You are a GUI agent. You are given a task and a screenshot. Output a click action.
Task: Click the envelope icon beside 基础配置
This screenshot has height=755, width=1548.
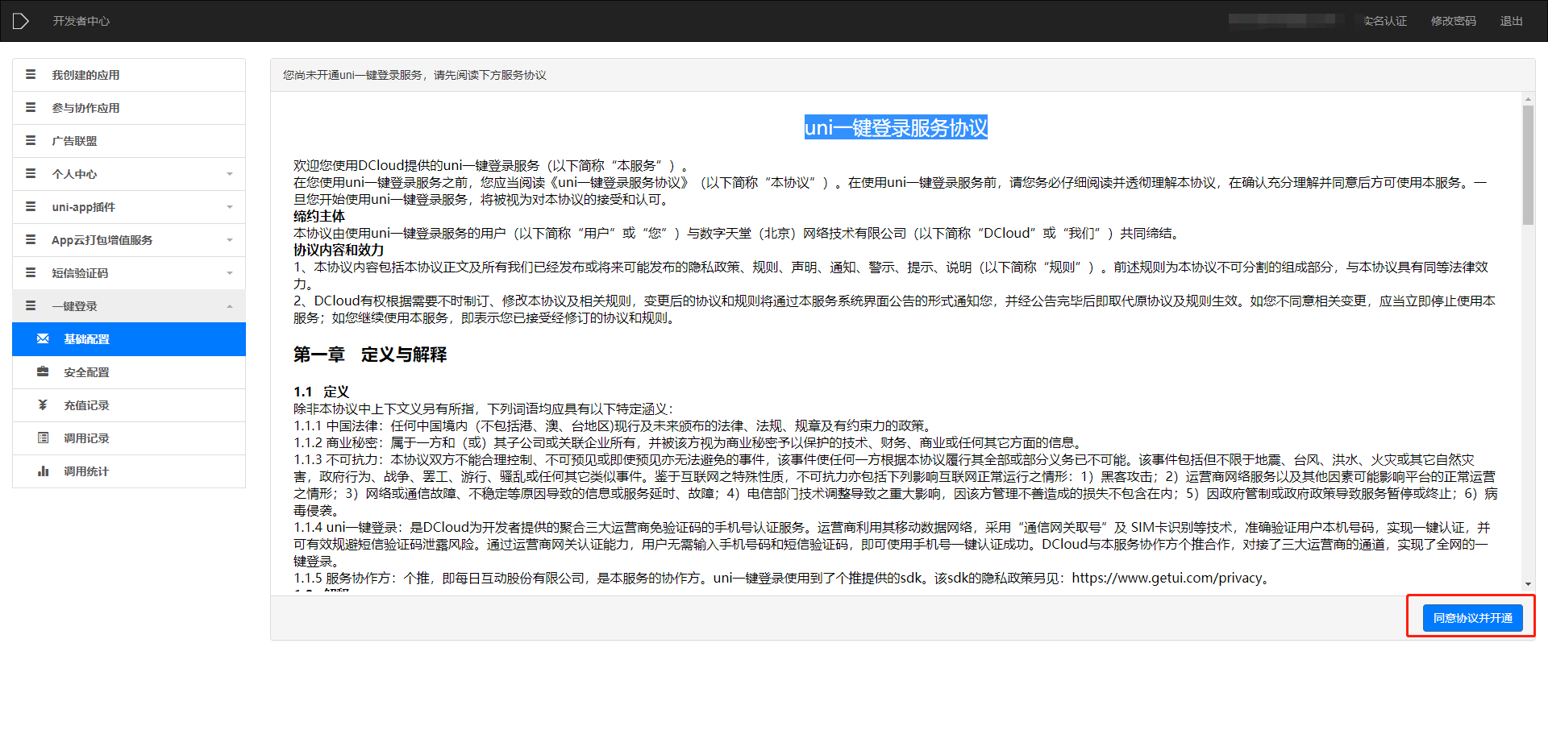click(43, 339)
